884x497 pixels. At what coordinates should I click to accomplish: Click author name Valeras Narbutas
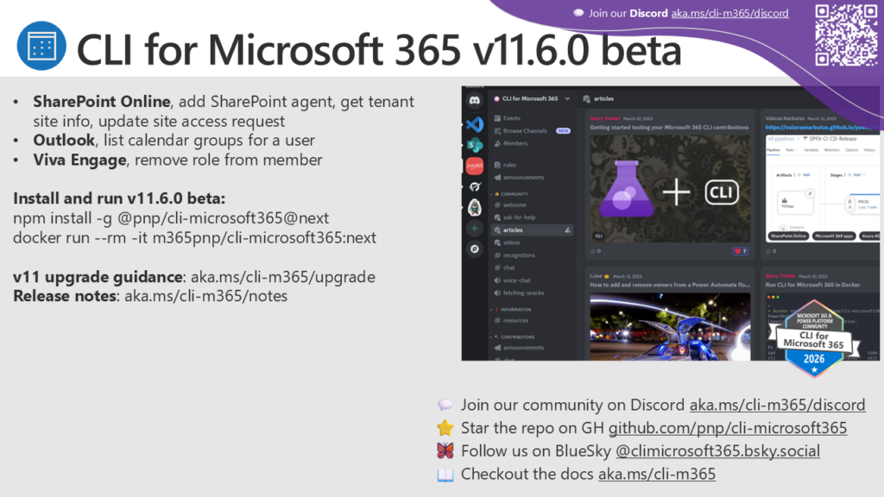pyautogui.click(x=784, y=118)
